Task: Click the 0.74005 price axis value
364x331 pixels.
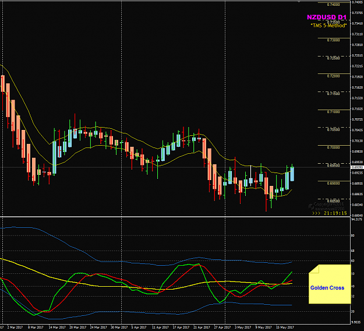Action: 358,2
